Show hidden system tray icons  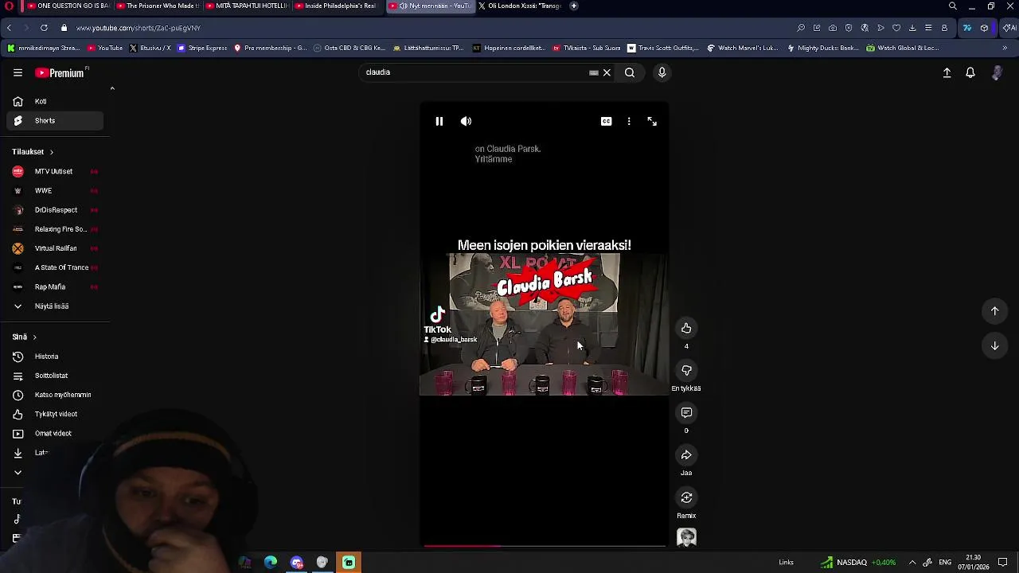912,563
